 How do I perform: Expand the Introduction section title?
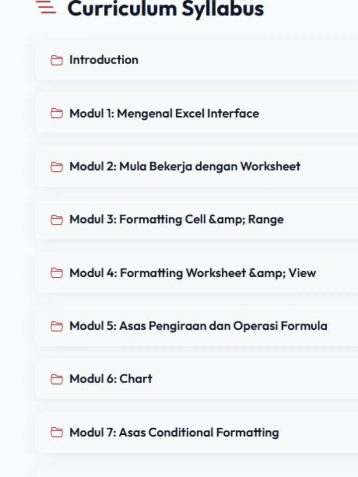pos(104,60)
